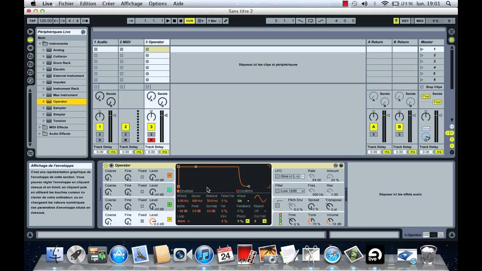Open browser search icon next to Périphériques Live
Viewport: 482px width, 271px height.
coord(83,32)
